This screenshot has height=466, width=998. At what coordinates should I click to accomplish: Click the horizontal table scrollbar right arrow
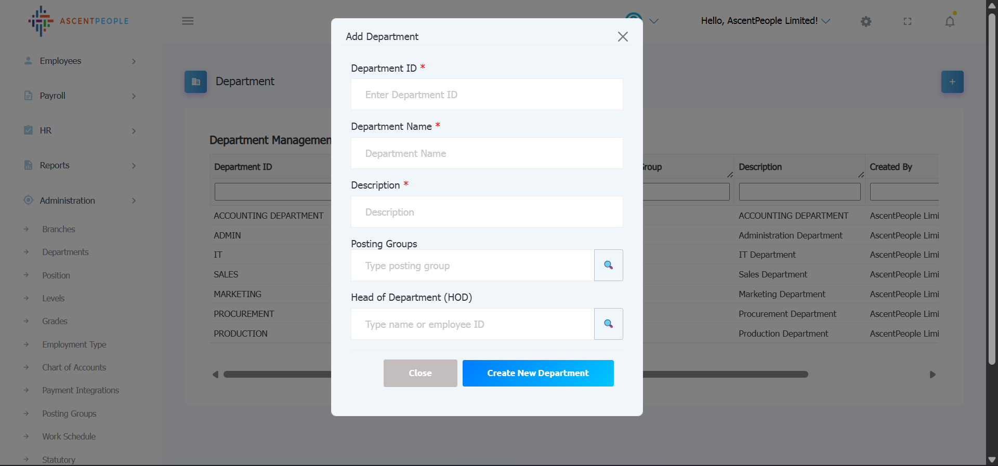tap(933, 375)
